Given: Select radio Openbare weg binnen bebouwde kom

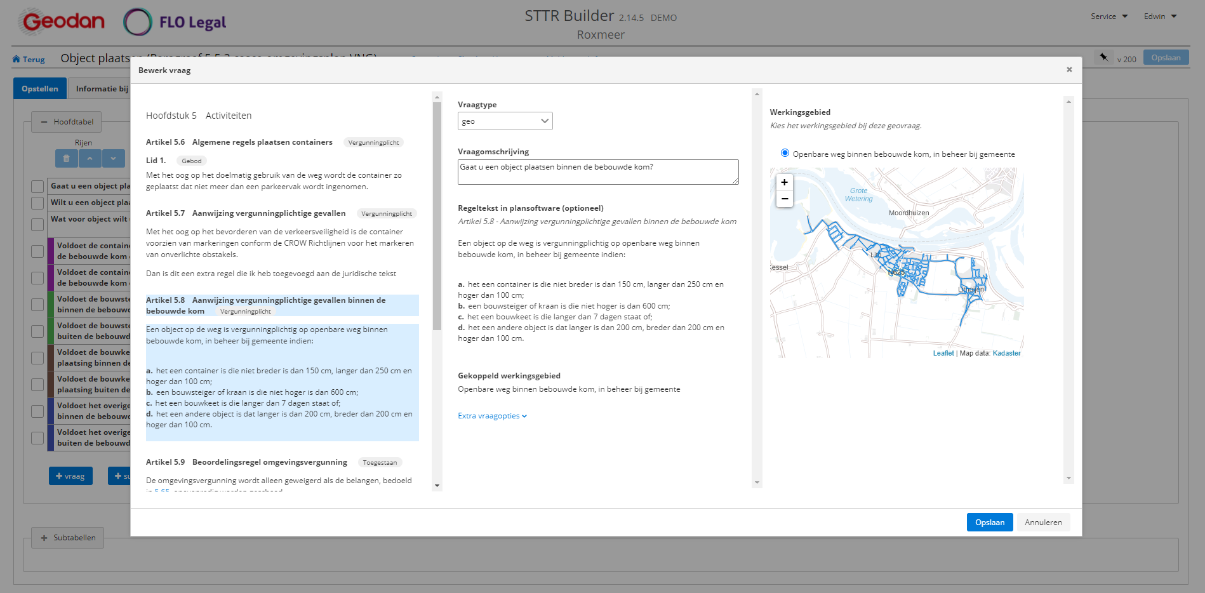Looking at the screenshot, I should 785,153.
